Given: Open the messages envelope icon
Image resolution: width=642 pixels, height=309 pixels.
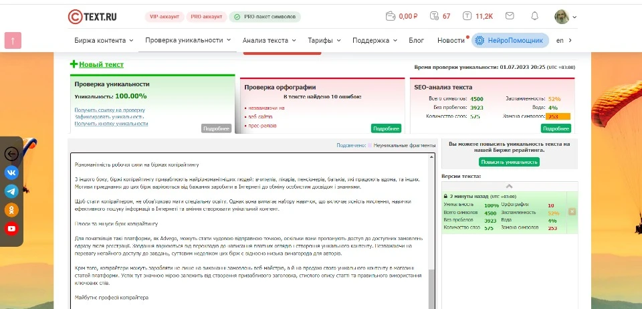Looking at the screenshot, I should tap(510, 16).
